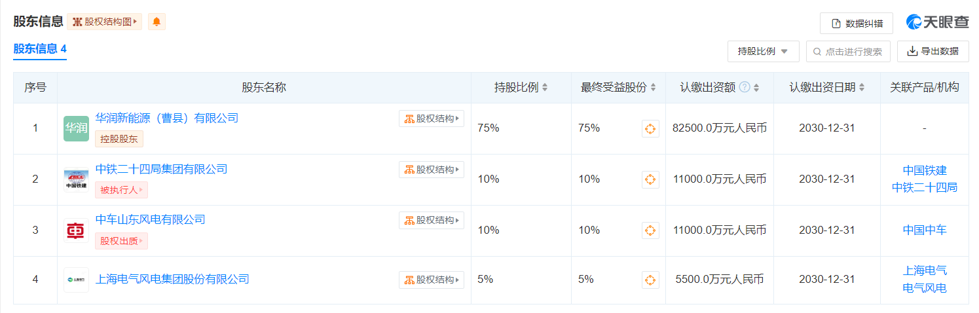Open the 股权结构图 at the top
Image resolution: width=979 pixels, height=313 pixels.
tap(105, 22)
